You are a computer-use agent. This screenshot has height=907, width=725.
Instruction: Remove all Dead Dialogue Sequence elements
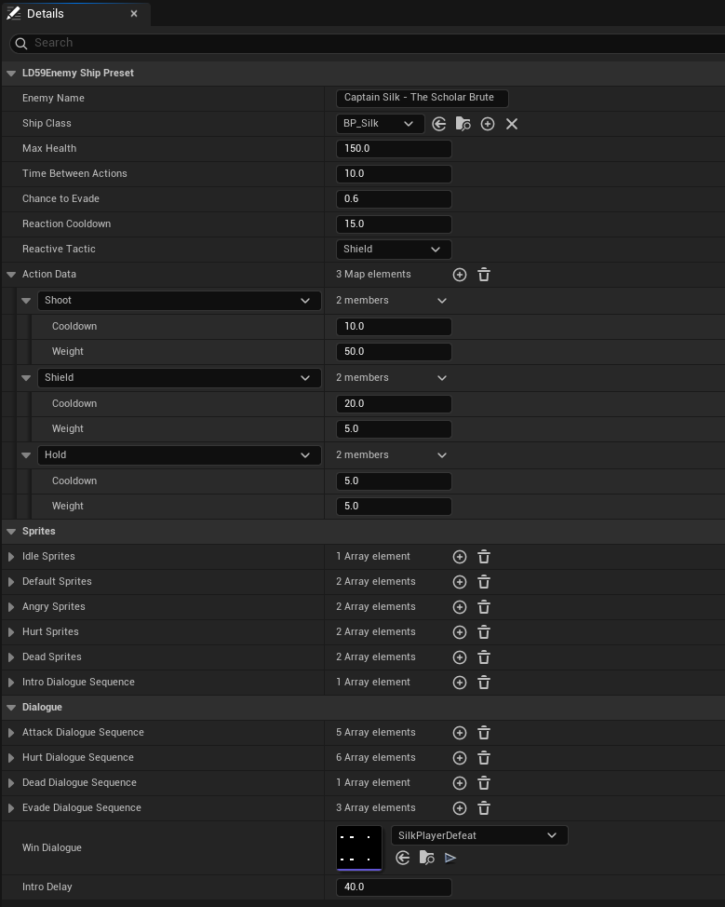pos(484,783)
